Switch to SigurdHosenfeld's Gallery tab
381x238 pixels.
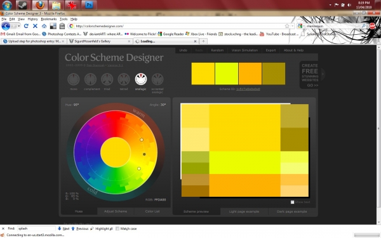pyautogui.click(x=100, y=41)
